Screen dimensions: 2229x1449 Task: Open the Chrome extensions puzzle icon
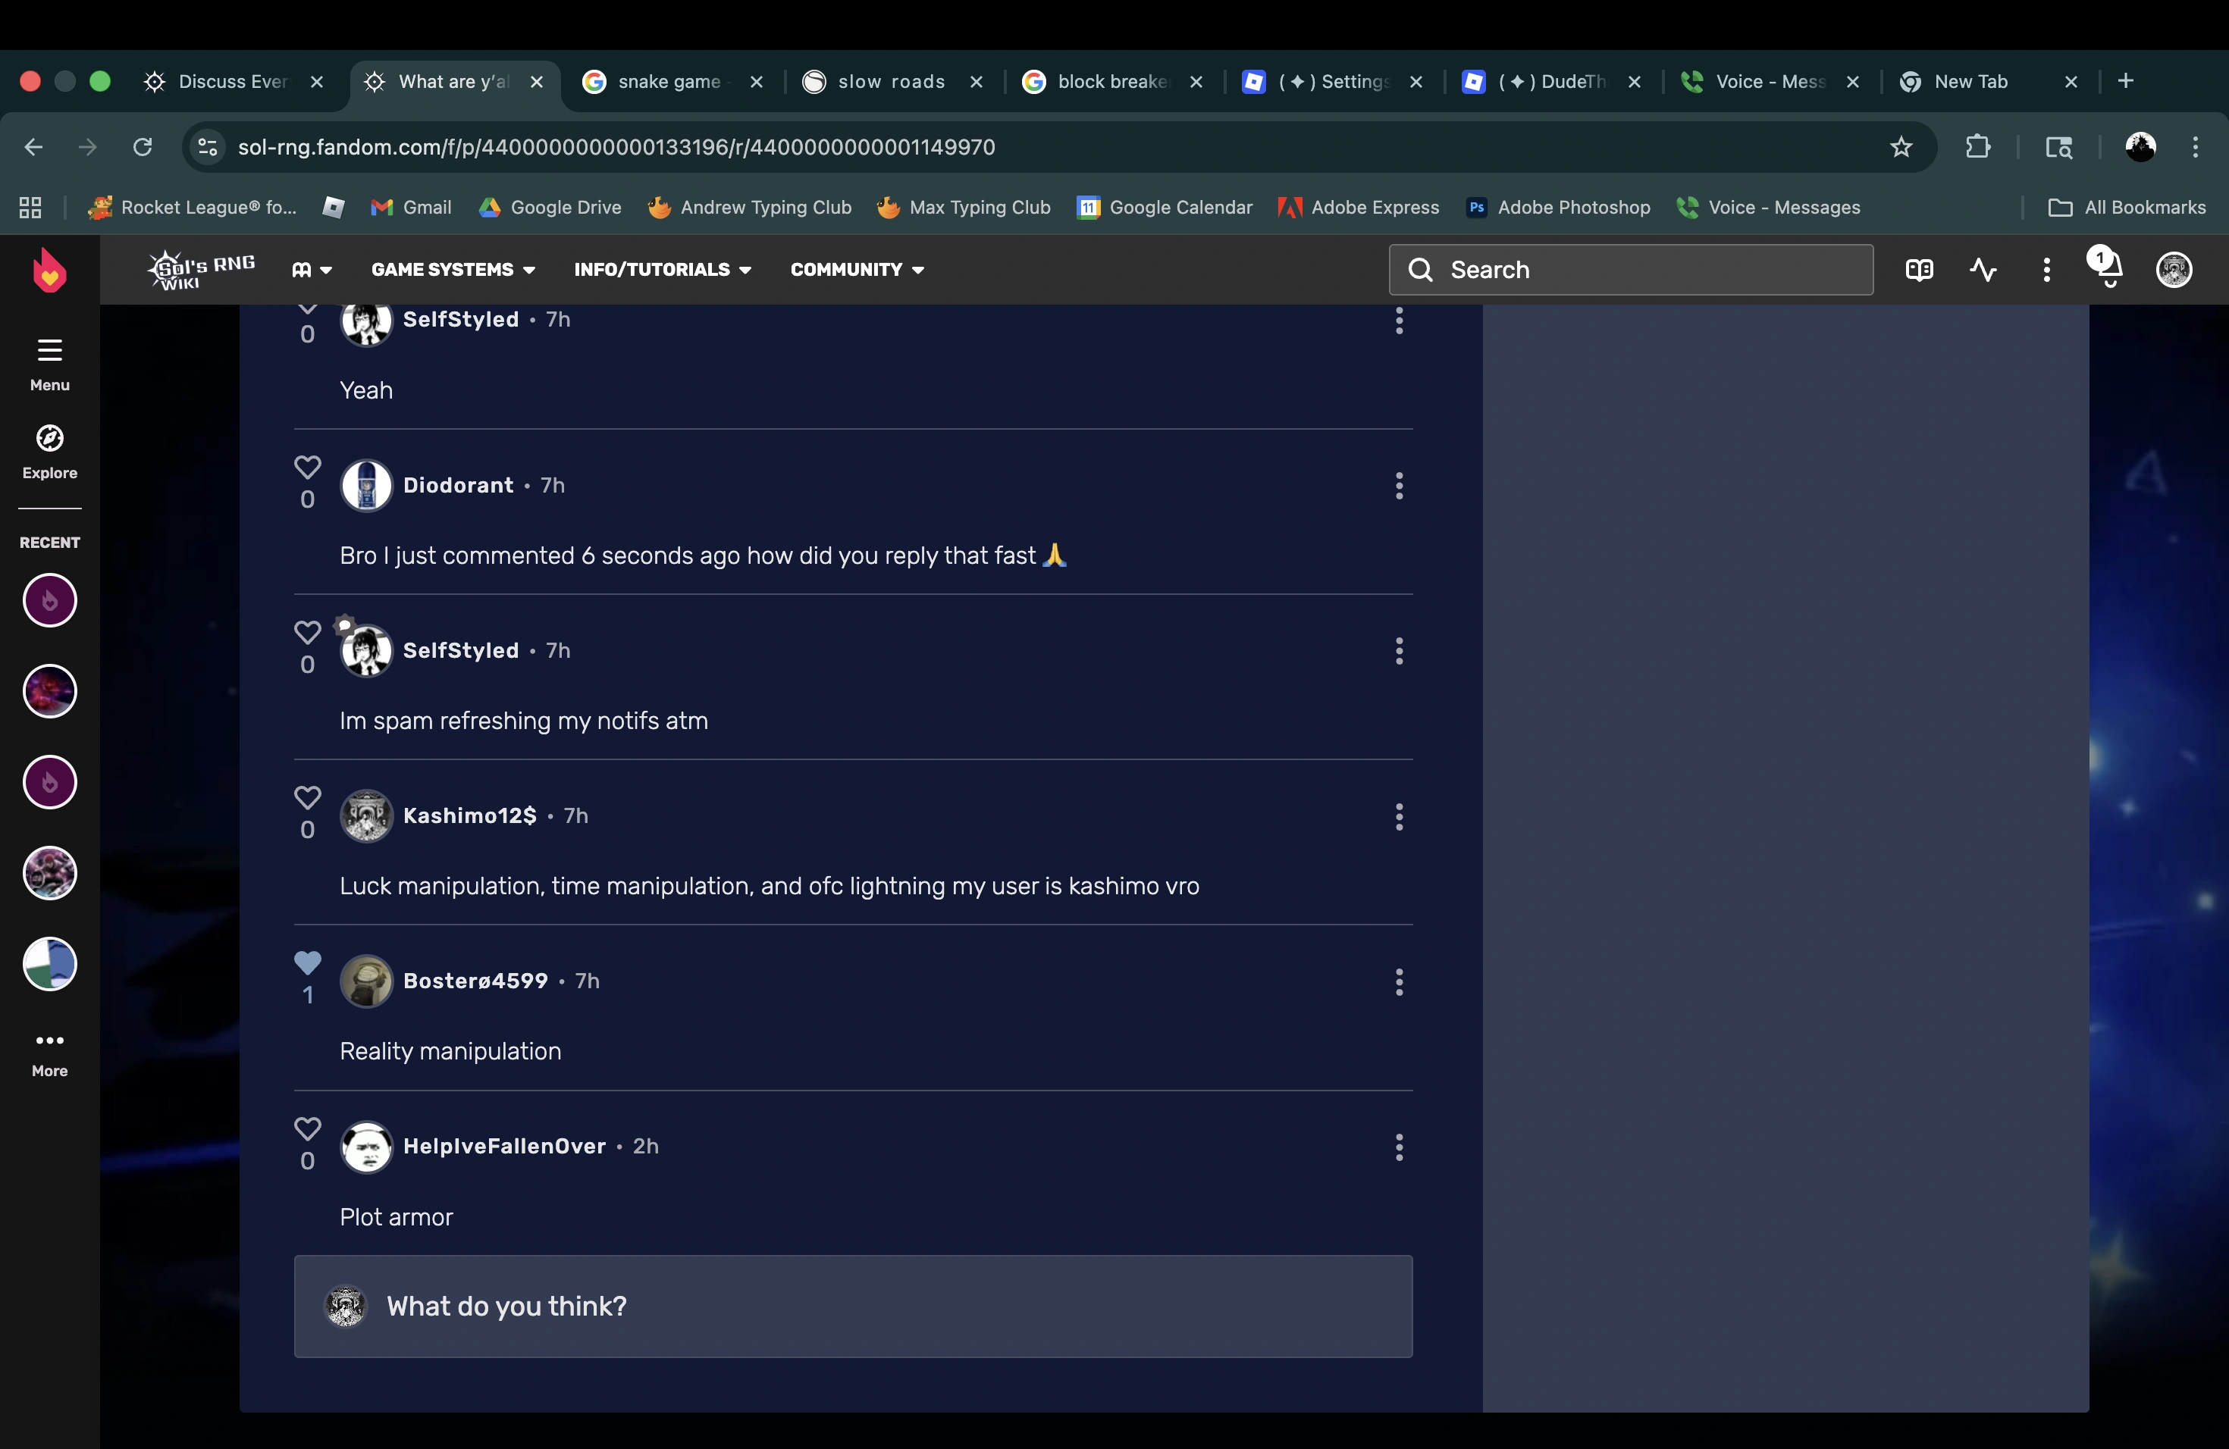[1977, 147]
